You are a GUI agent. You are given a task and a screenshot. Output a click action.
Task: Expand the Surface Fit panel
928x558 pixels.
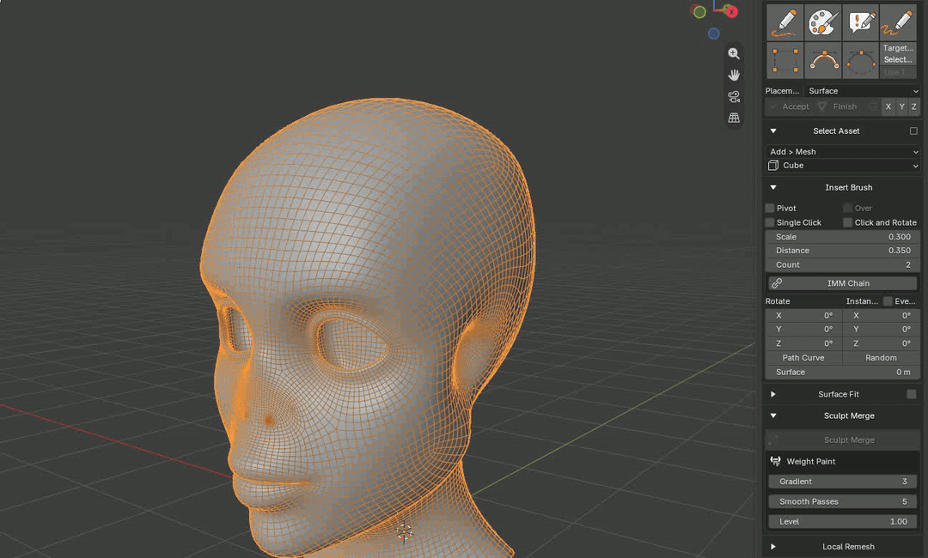tap(773, 394)
